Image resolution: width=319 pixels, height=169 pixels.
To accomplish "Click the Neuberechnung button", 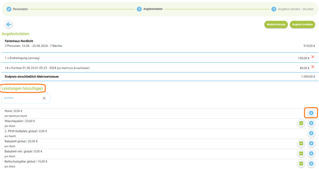I will click(x=276, y=25).
